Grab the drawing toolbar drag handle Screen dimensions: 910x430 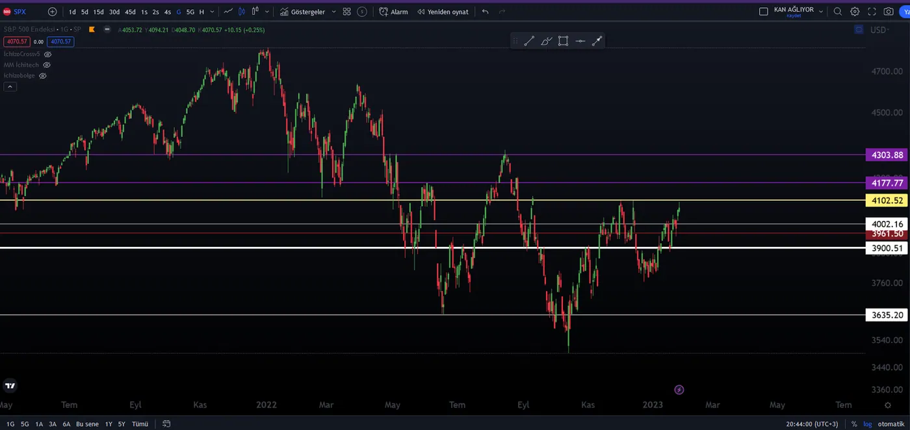tap(515, 41)
